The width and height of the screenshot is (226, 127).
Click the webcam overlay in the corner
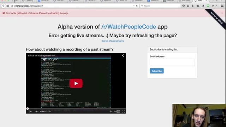coord(199,115)
